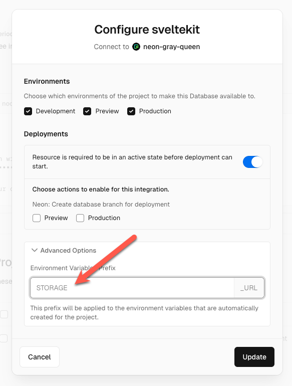Focus the STORAGE prefix input field
The image size is (292, 386).
pos(132,288)
